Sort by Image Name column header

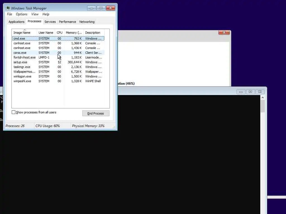point(25,33)
